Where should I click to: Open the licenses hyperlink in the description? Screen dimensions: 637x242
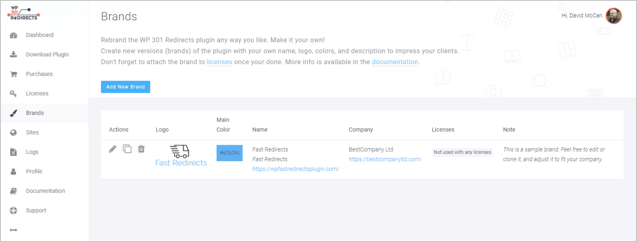[219, 62]
